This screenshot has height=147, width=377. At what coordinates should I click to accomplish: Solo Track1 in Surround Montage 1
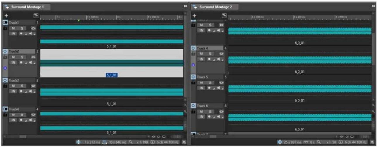pyautogui.click(x=22, y=28)
